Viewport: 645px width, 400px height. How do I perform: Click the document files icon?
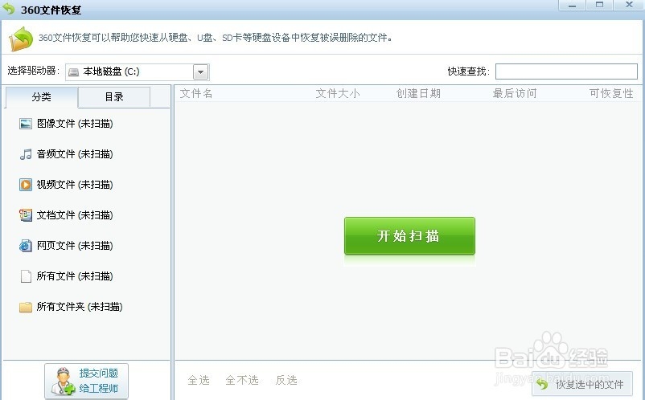pos(26,215)
